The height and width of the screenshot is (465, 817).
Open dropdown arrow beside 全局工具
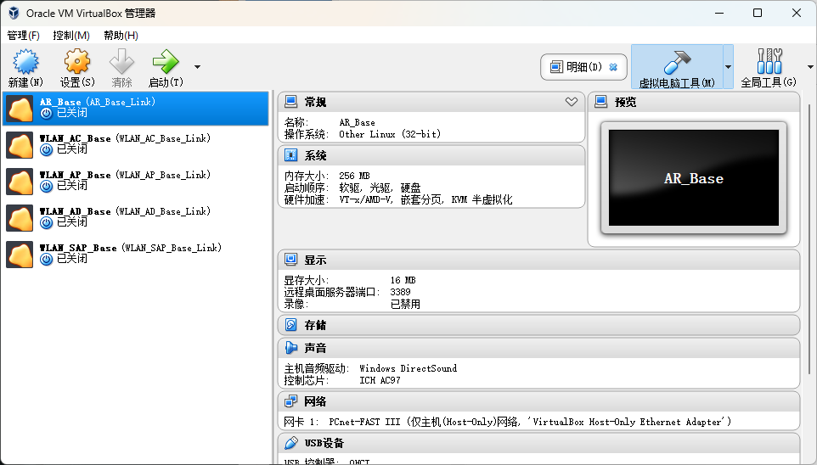coord(810,67)
